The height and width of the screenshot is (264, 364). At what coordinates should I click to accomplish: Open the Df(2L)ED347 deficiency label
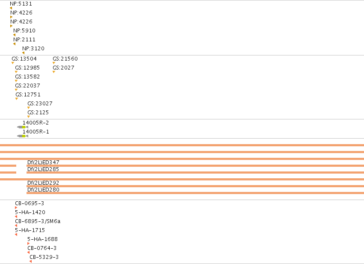43,162
